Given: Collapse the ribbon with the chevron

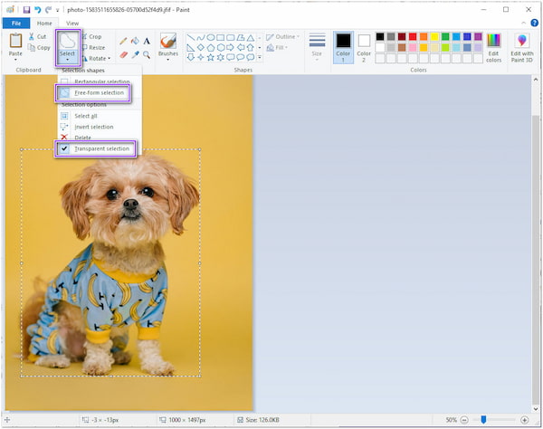Looking at the screenshot, I should click(x=523, y=23).
